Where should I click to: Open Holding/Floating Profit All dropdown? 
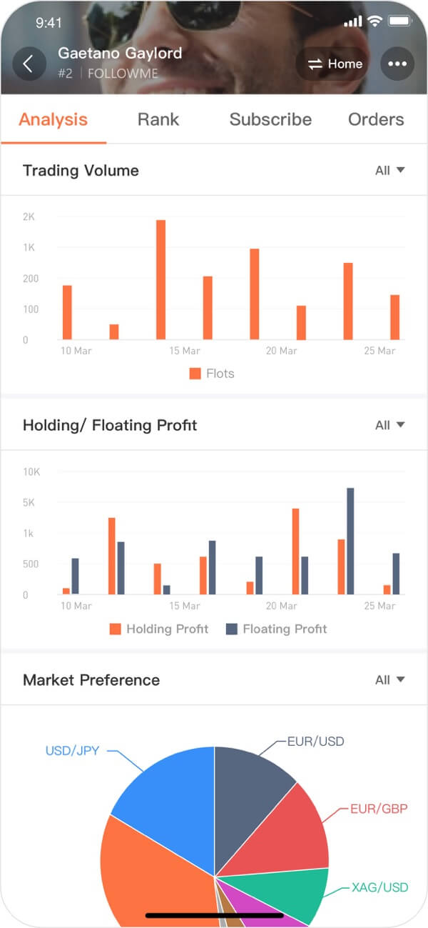[x=389, y=425]
